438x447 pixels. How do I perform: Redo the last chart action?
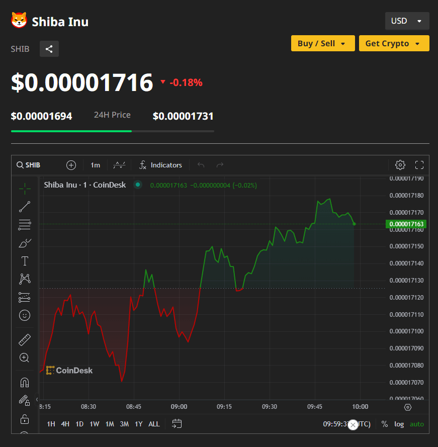pos(220,165)
